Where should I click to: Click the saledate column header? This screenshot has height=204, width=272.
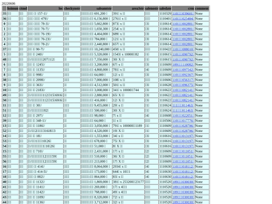tap(165, 9)
